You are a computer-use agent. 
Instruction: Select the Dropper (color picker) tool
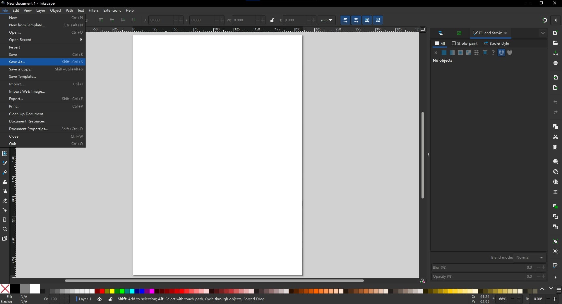click(x=5, y=163)
